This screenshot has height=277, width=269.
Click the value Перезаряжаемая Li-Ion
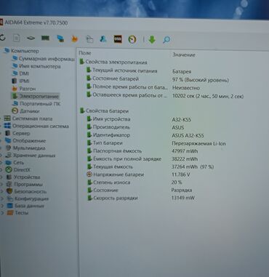(198, 143)
